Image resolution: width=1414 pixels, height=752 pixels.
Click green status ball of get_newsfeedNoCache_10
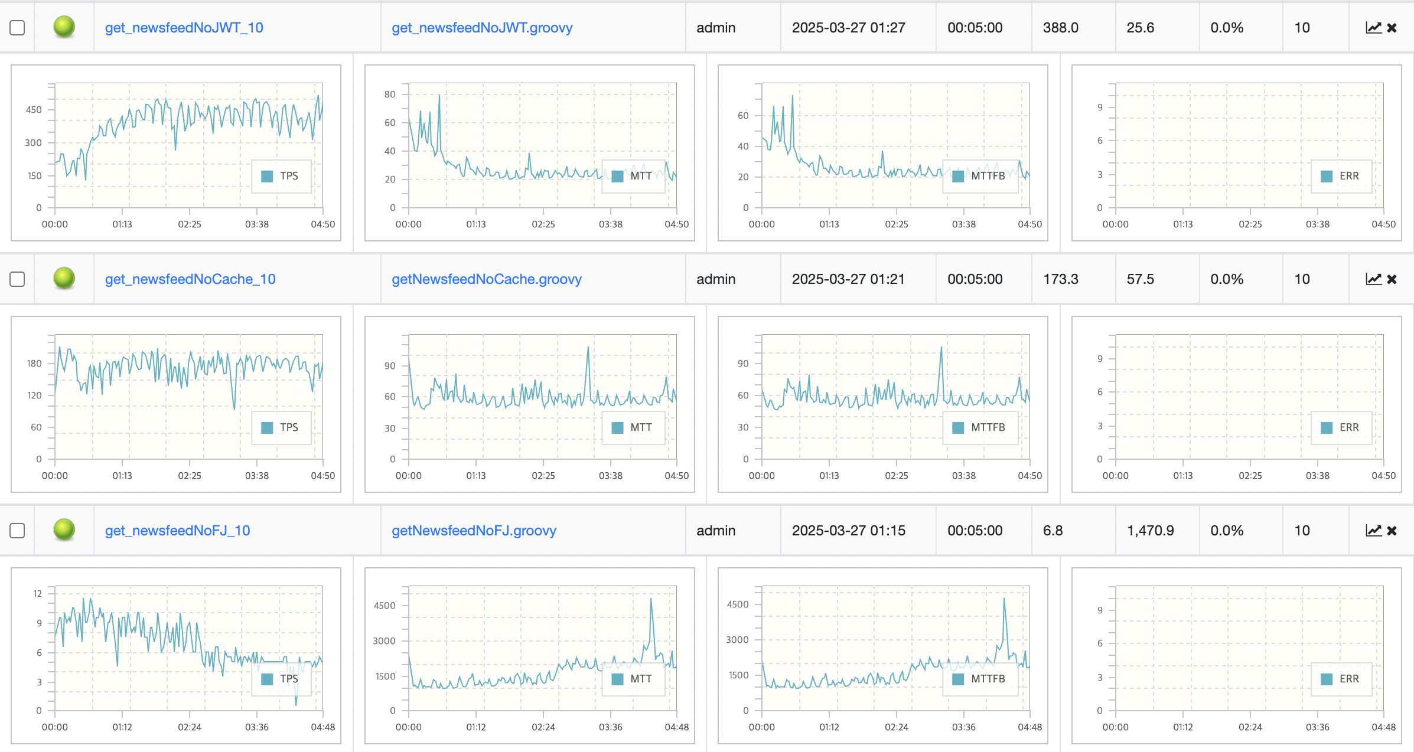(64, 278)
